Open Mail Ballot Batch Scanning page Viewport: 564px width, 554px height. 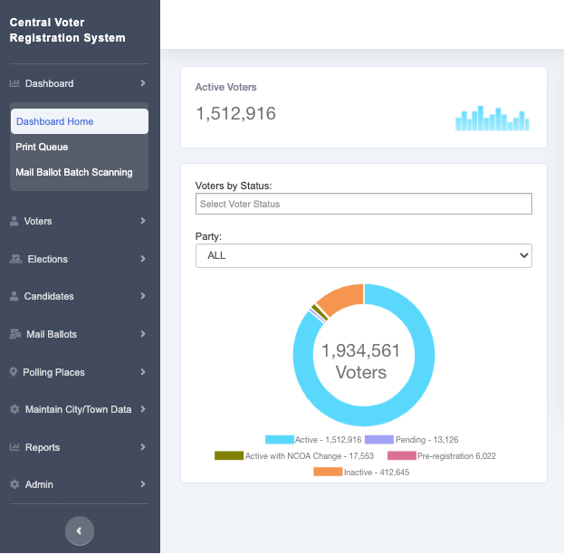tap(74, 172)
